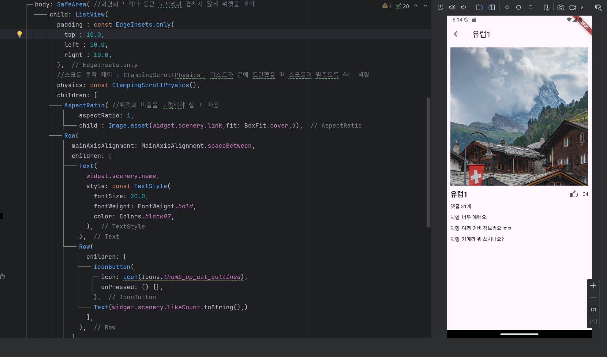The image size is (607, 357).
Task: Start screen recording with video icon
Action: click(572, 7)
